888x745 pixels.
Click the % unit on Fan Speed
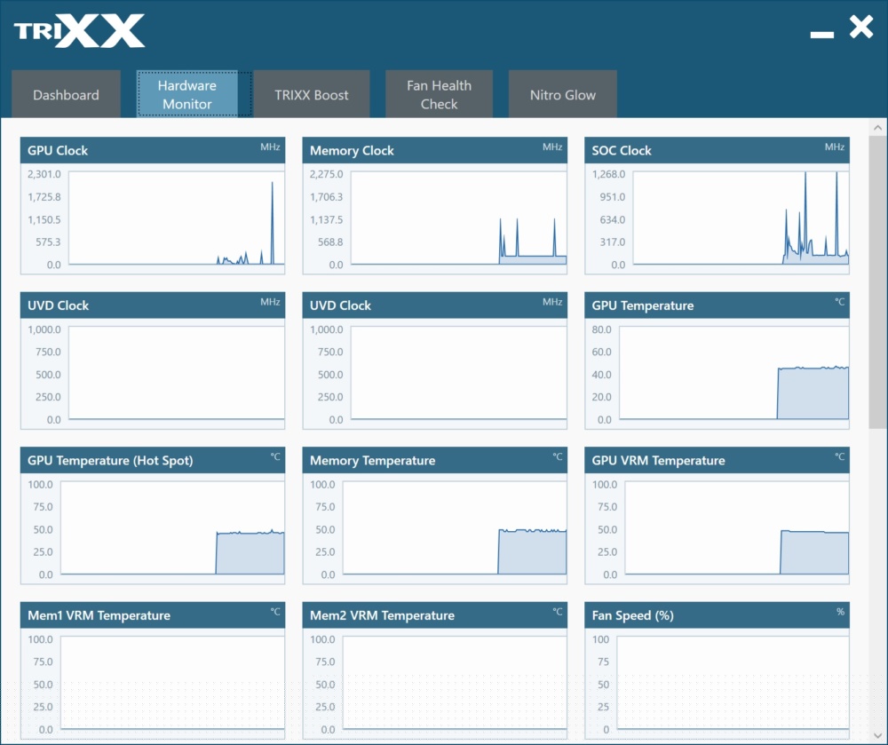point(840,612)
